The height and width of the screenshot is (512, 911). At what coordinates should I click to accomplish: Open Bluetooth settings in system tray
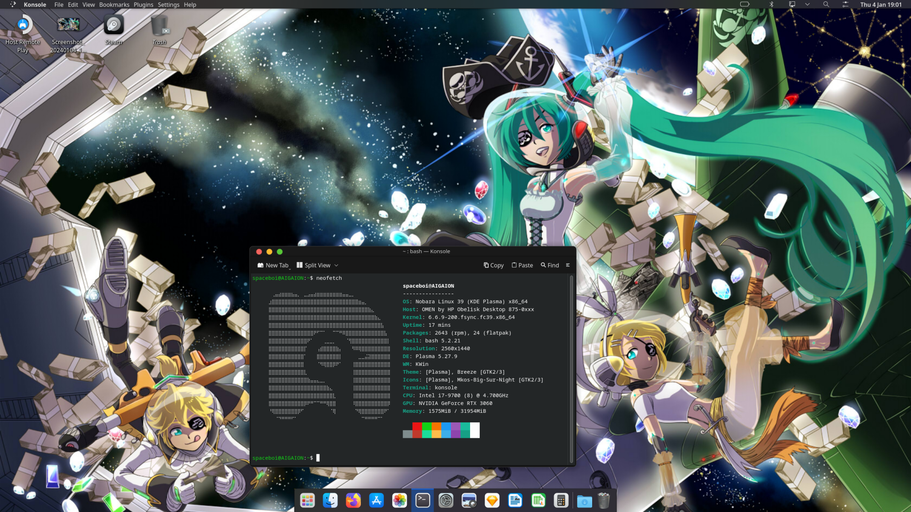(x=772, y=5)
